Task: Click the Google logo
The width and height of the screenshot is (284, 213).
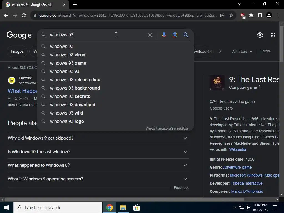Action: pos(19,35)
